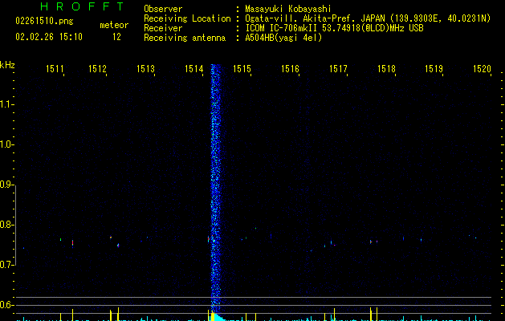Click the 'Observer' label
505x321 pixels.
coord(163,9)
